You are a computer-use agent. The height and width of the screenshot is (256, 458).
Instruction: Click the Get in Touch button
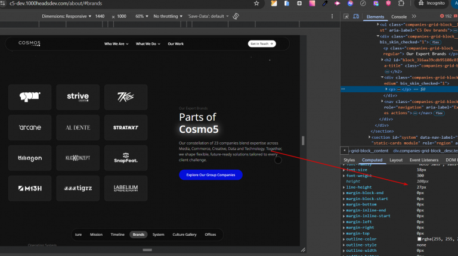[262, 43]
